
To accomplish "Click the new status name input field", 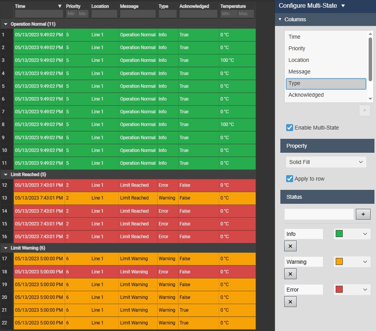I will [319, 214].
